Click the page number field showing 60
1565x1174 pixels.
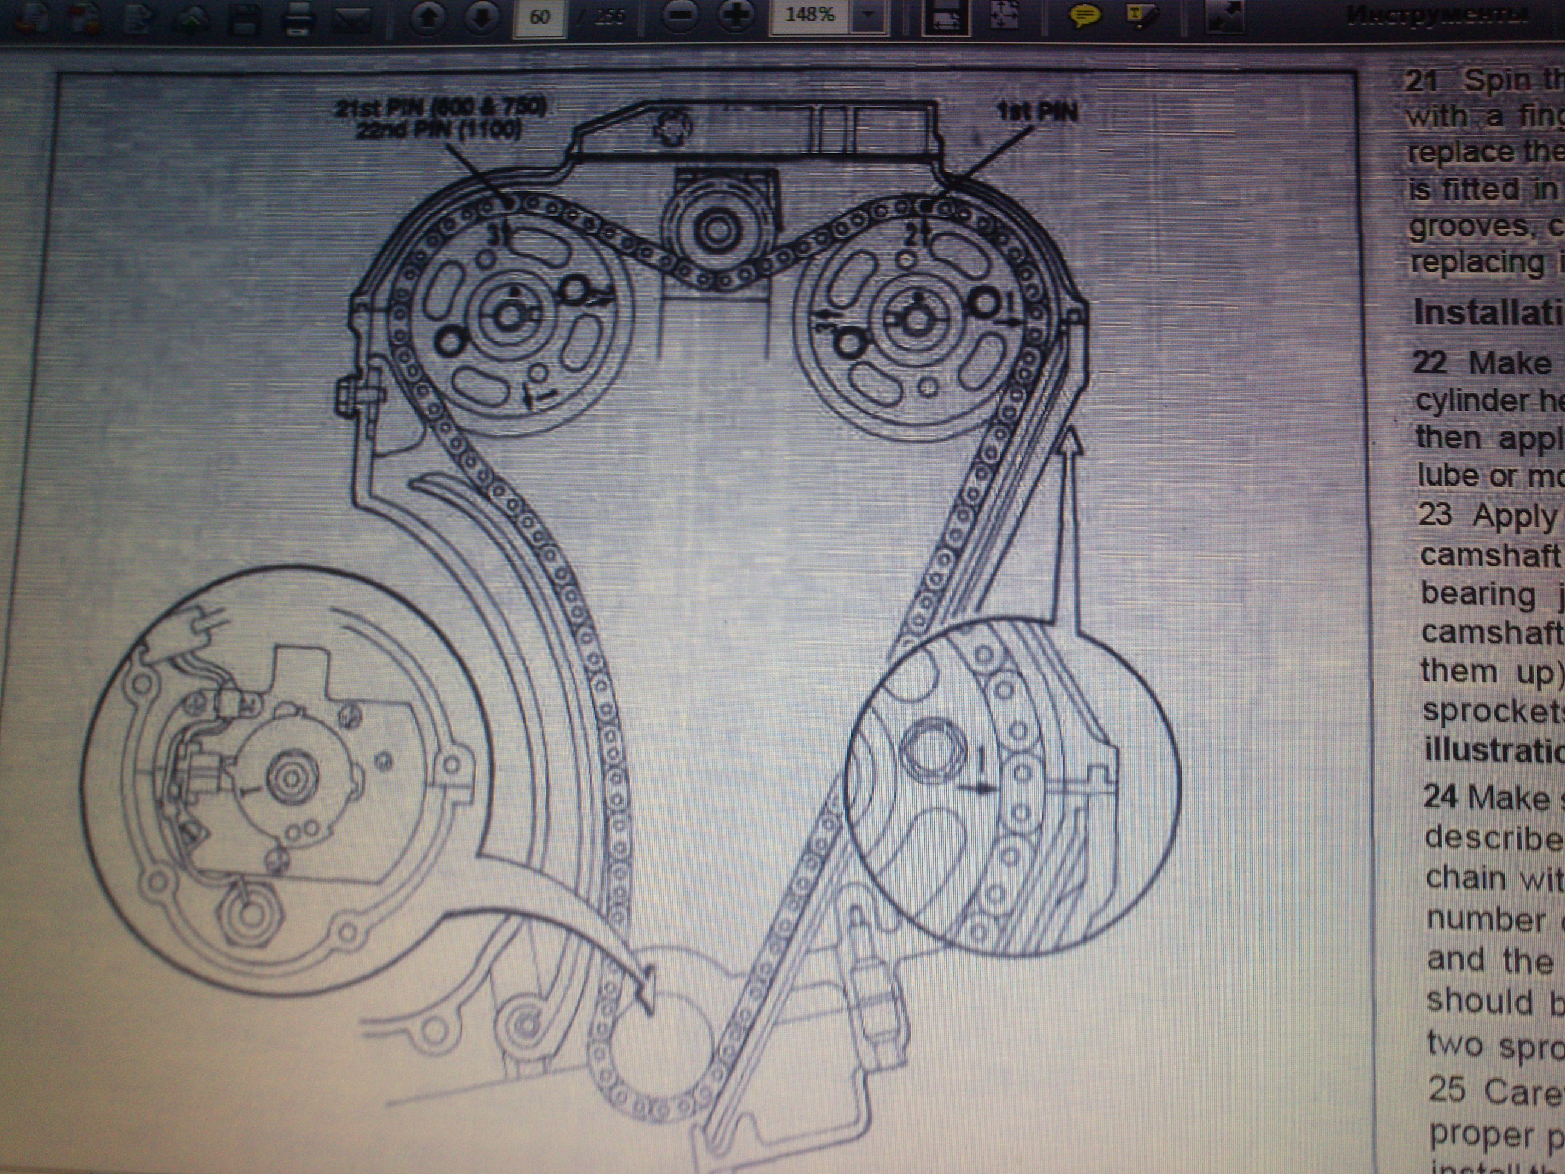click(539, 17)
